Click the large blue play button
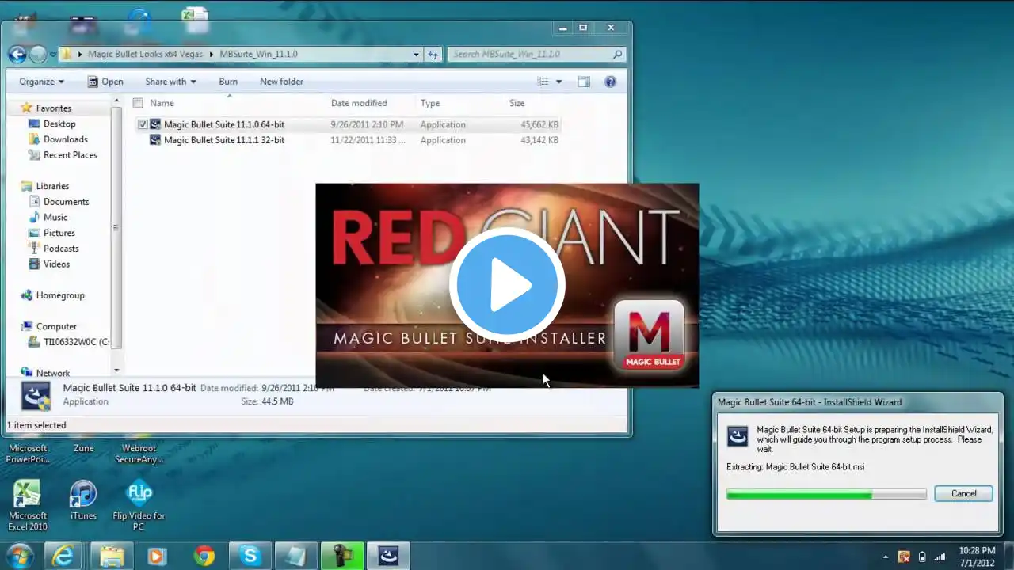Screen dimensions: 1014x570 point(507,285)
